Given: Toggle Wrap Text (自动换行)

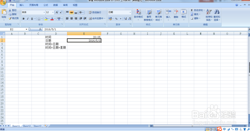Looking at the screenshot, I should [x=95, y=12].
